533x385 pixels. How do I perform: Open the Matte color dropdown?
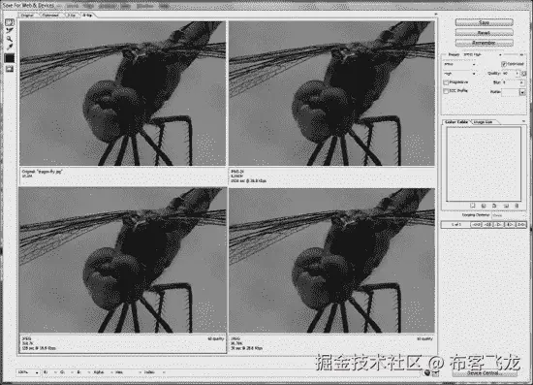522,92
